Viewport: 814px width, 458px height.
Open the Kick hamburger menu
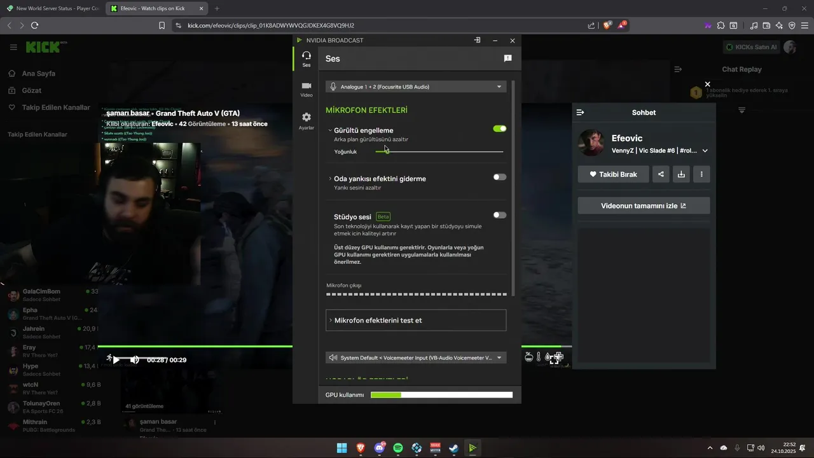13,47
